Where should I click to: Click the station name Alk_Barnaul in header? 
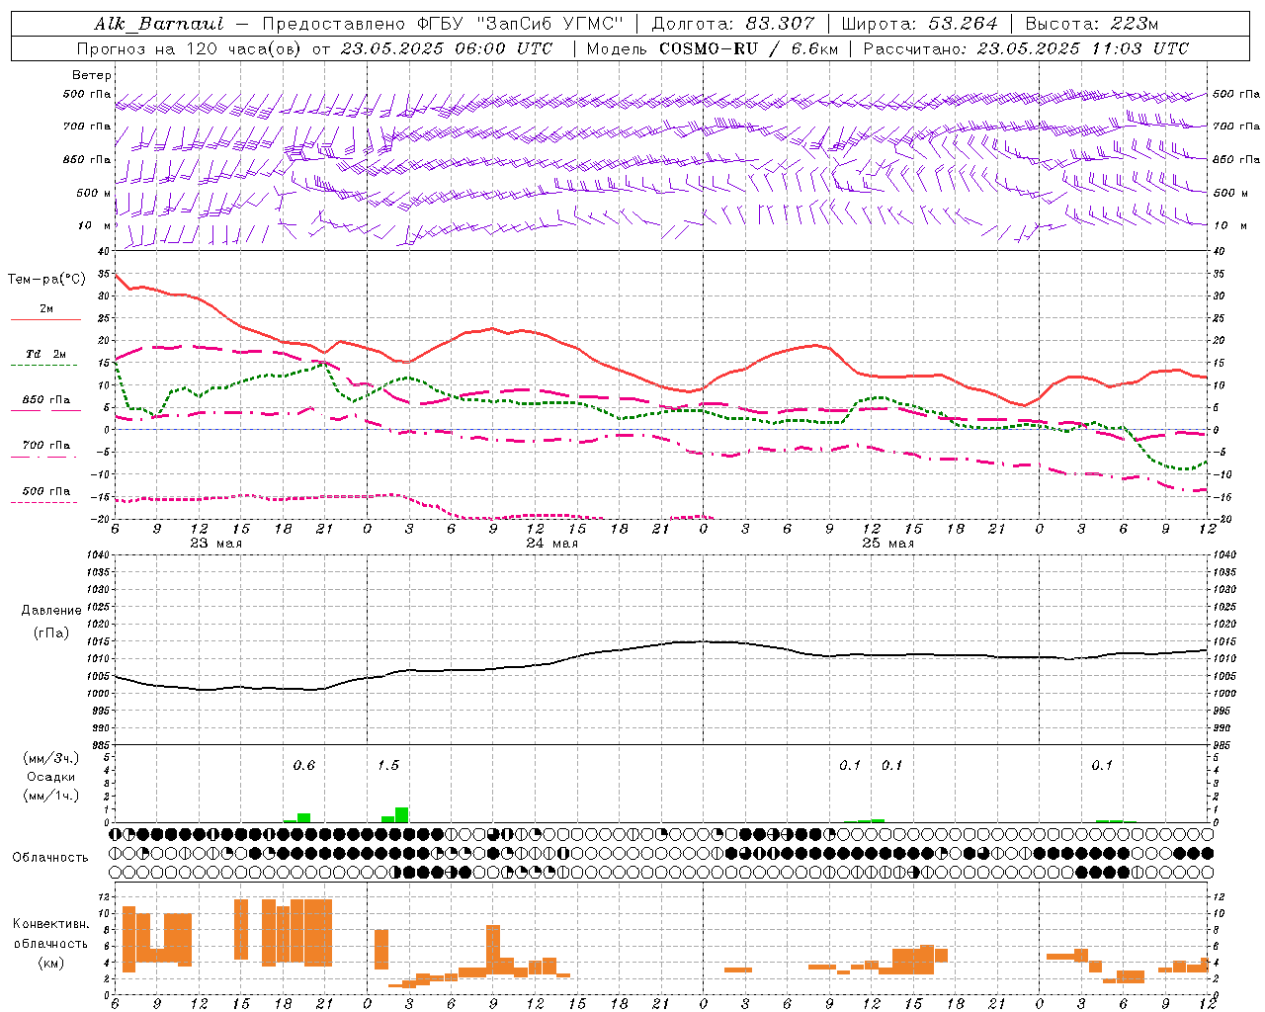[x=160, y=24]
